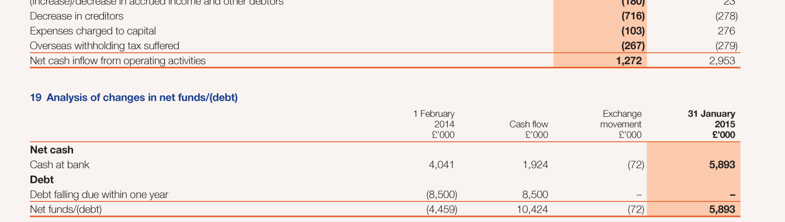Click the '1 February 2014' column header

click(x=434, y=124)
